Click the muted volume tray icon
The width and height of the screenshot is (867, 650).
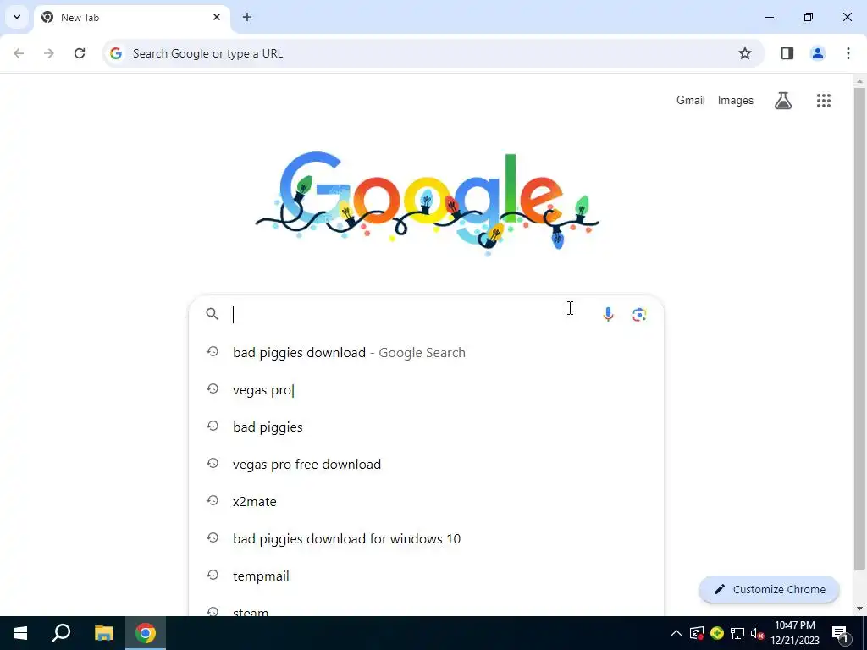pos(758,633)
